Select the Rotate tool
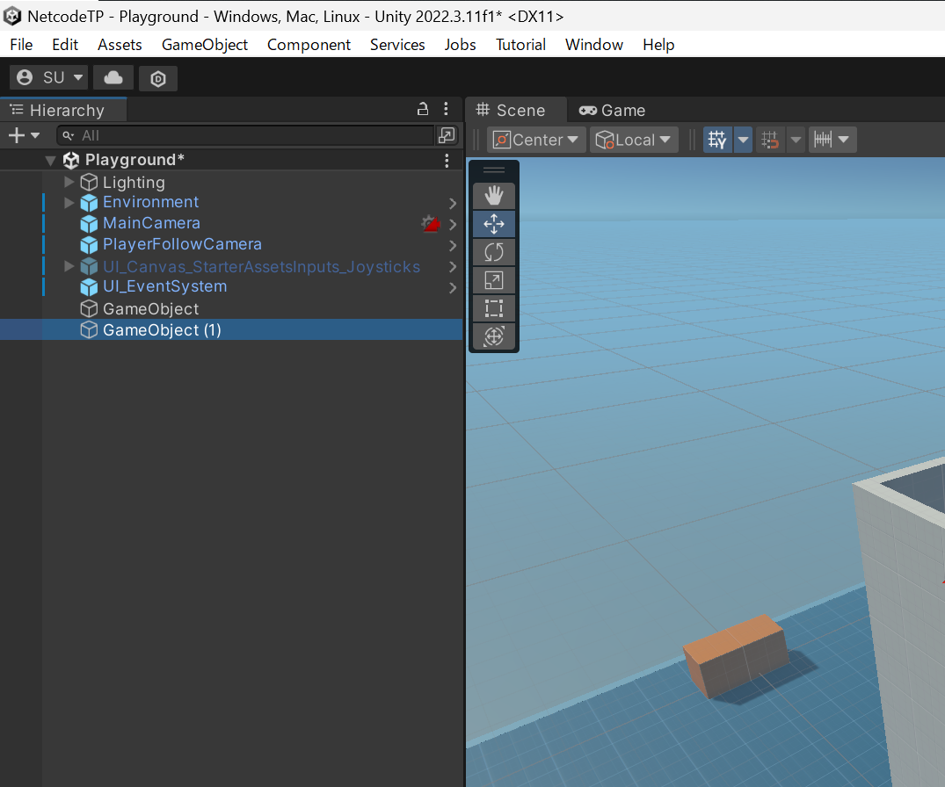Image resolution: width=945 pixels, height=787 pixels. click(494, 252)
